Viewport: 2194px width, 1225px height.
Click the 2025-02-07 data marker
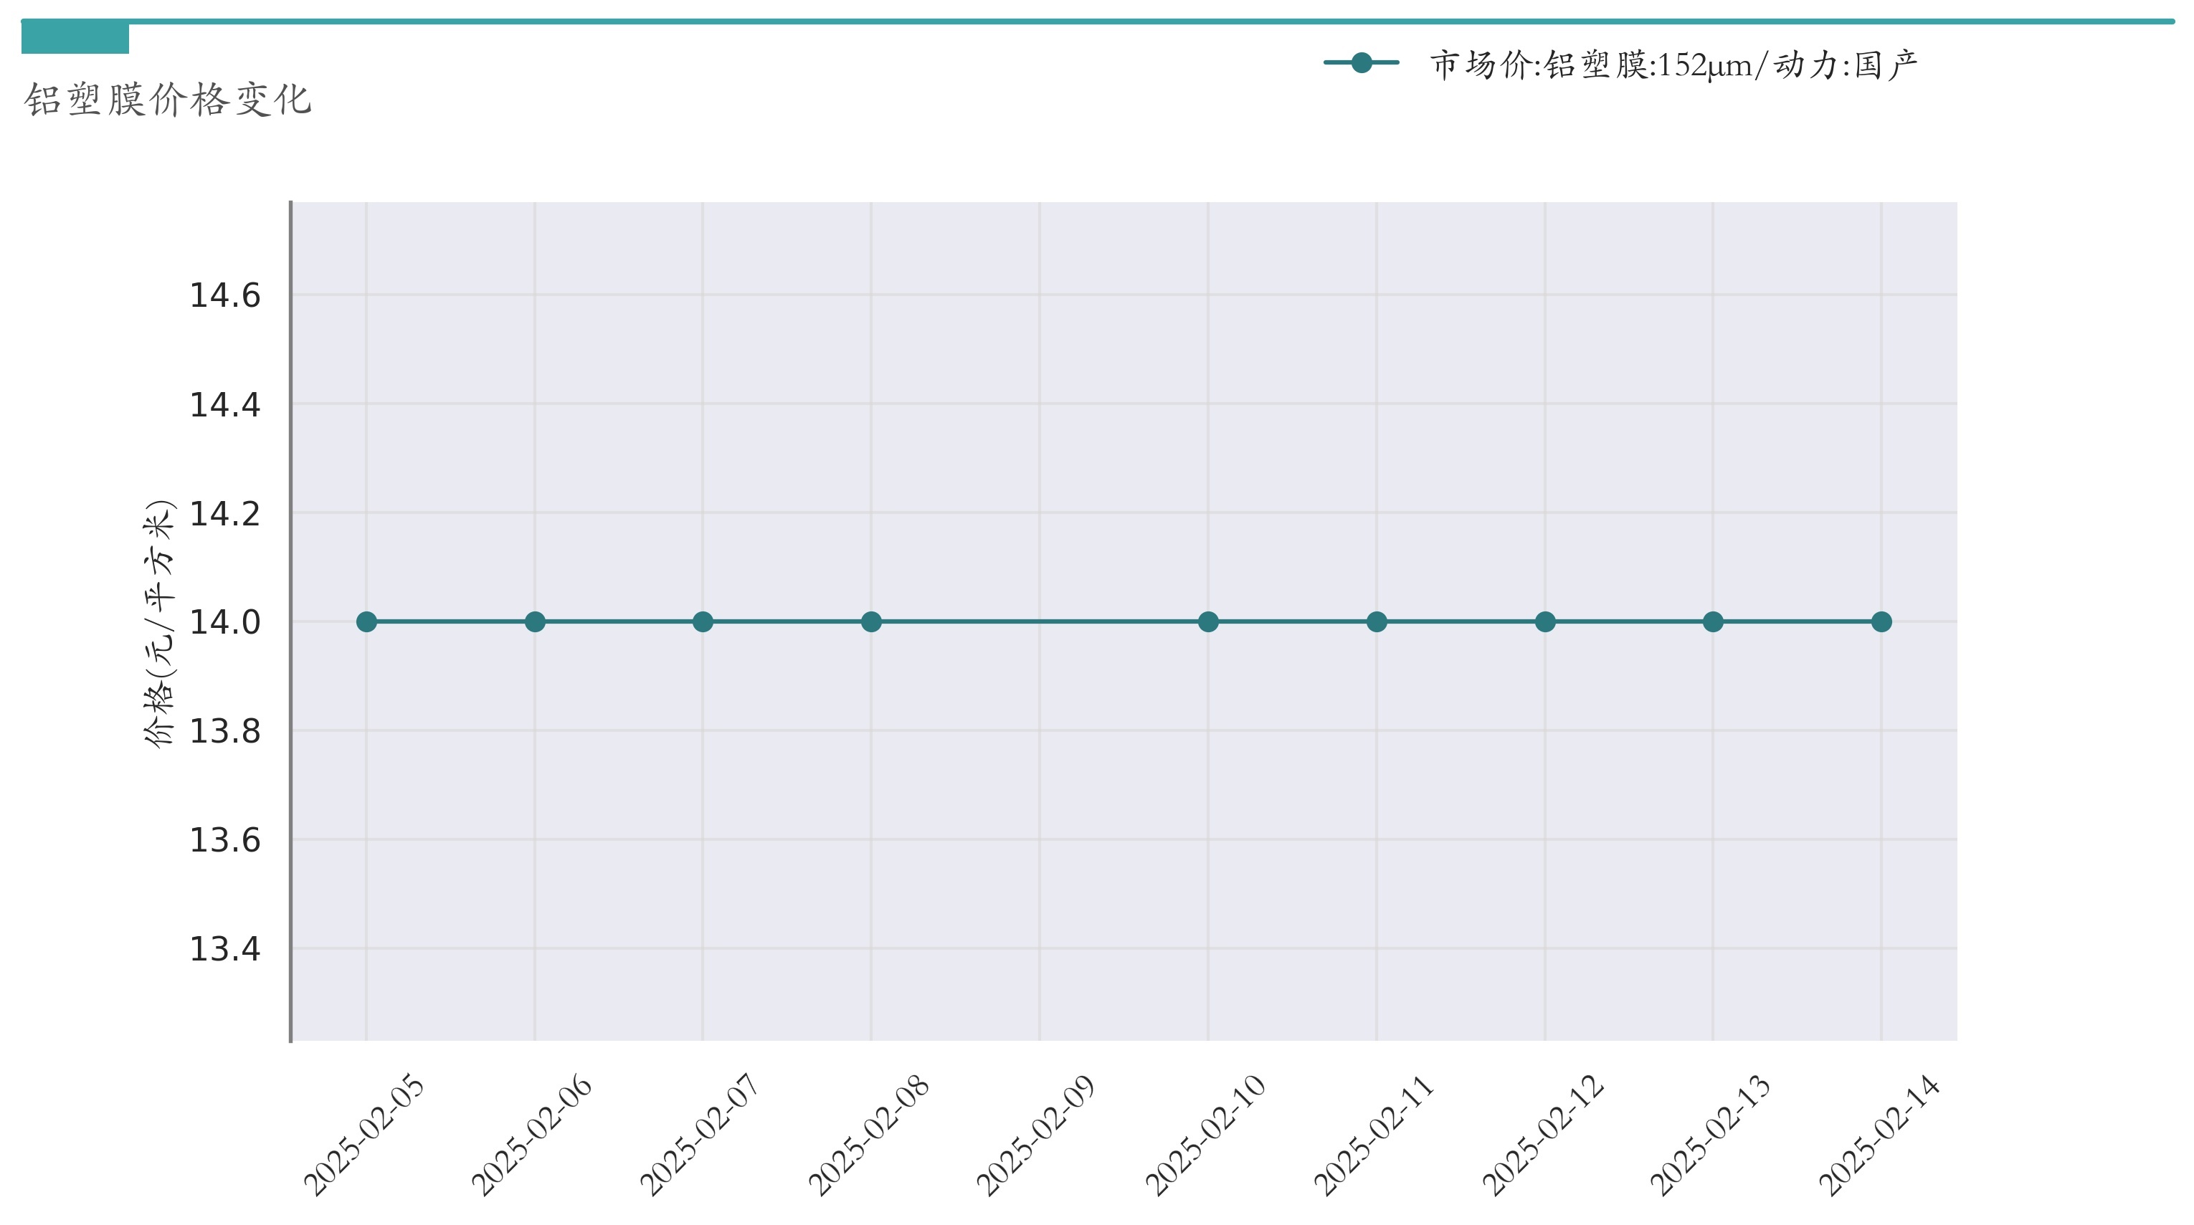[x=703, y=622]
